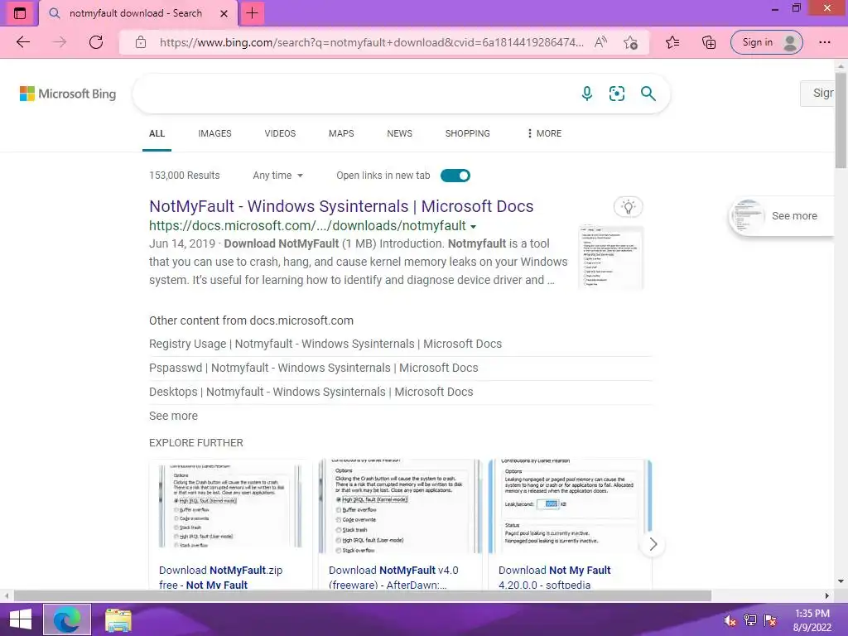Open NotMyFault result preview thumbnail
848x636 pixels.
point(610,258)
